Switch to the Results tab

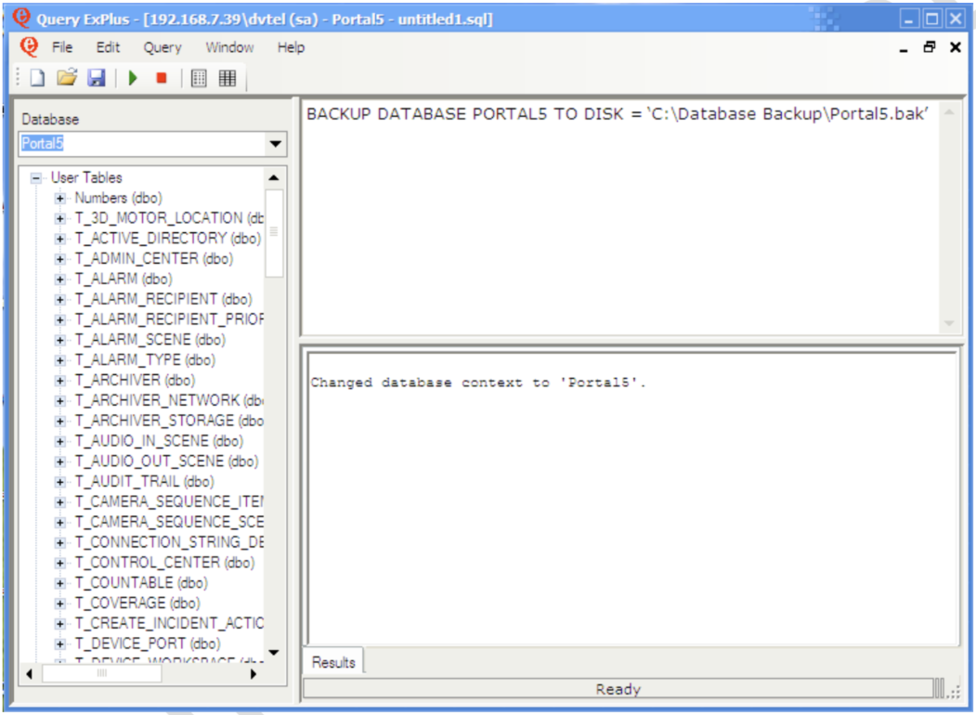coord(332,662)
